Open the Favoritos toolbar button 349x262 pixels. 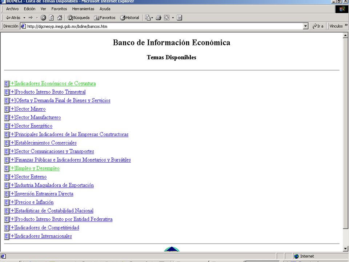[x=105, y=17]
